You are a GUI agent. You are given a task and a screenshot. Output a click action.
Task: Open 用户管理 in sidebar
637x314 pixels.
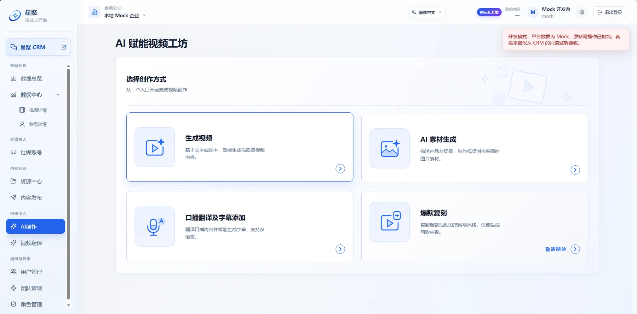point(35,272)
